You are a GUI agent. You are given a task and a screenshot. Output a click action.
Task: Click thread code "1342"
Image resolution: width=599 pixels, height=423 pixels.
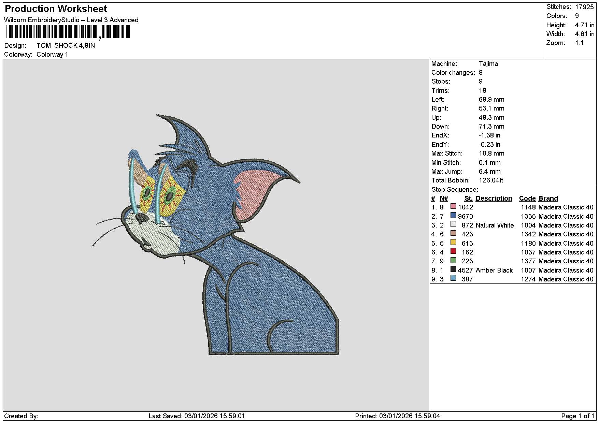coord(528,234)
